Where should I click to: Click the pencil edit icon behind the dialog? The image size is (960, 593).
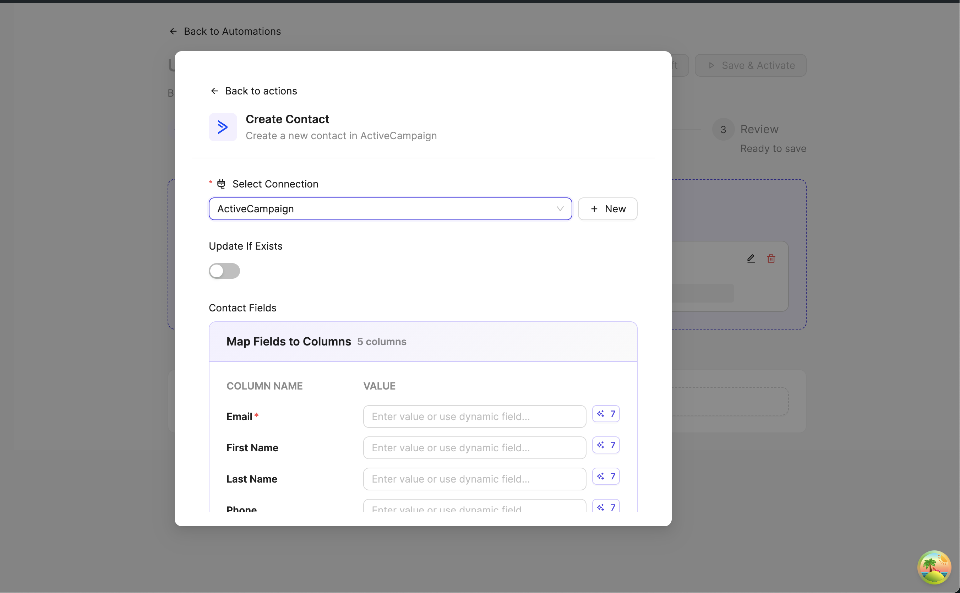click(751, 259)
